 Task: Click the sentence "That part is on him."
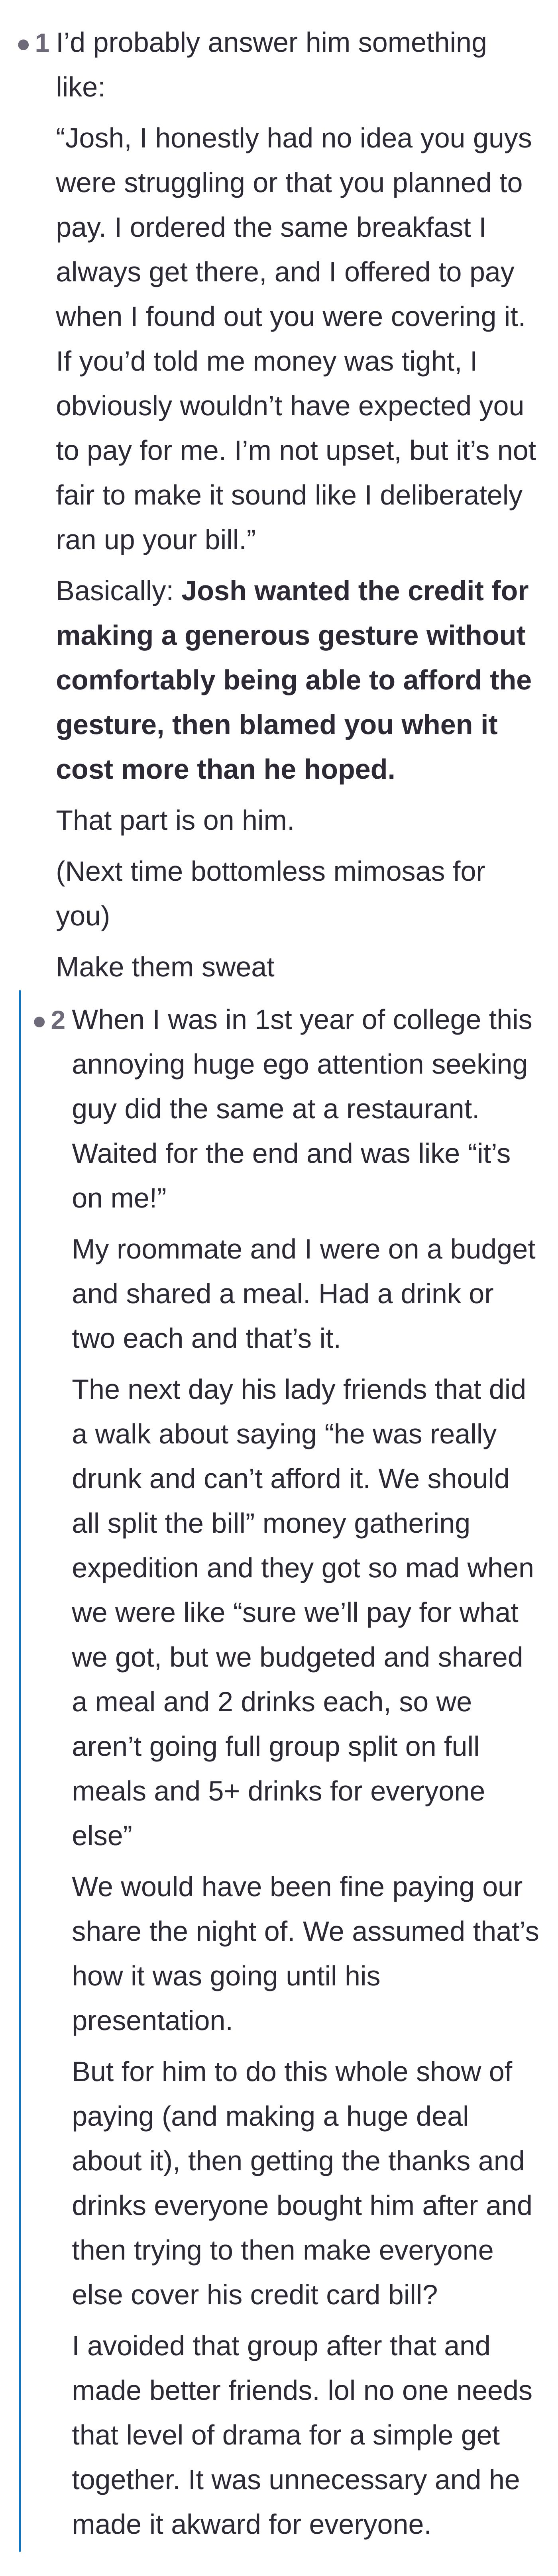point(175,821)
